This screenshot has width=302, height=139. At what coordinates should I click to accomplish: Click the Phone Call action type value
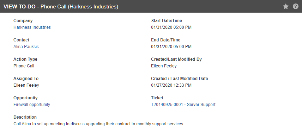[x=24, y=66]
